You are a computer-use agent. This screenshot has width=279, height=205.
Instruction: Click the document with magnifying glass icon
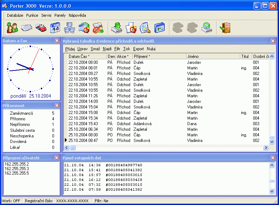pyautogui.click(x=145, y=28)
